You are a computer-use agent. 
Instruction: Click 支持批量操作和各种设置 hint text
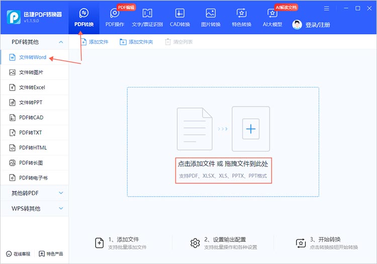tap(231, 247)
